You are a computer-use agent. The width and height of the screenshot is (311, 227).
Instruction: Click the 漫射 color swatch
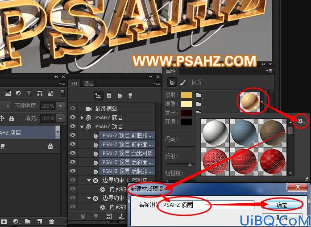pos(187,95)
